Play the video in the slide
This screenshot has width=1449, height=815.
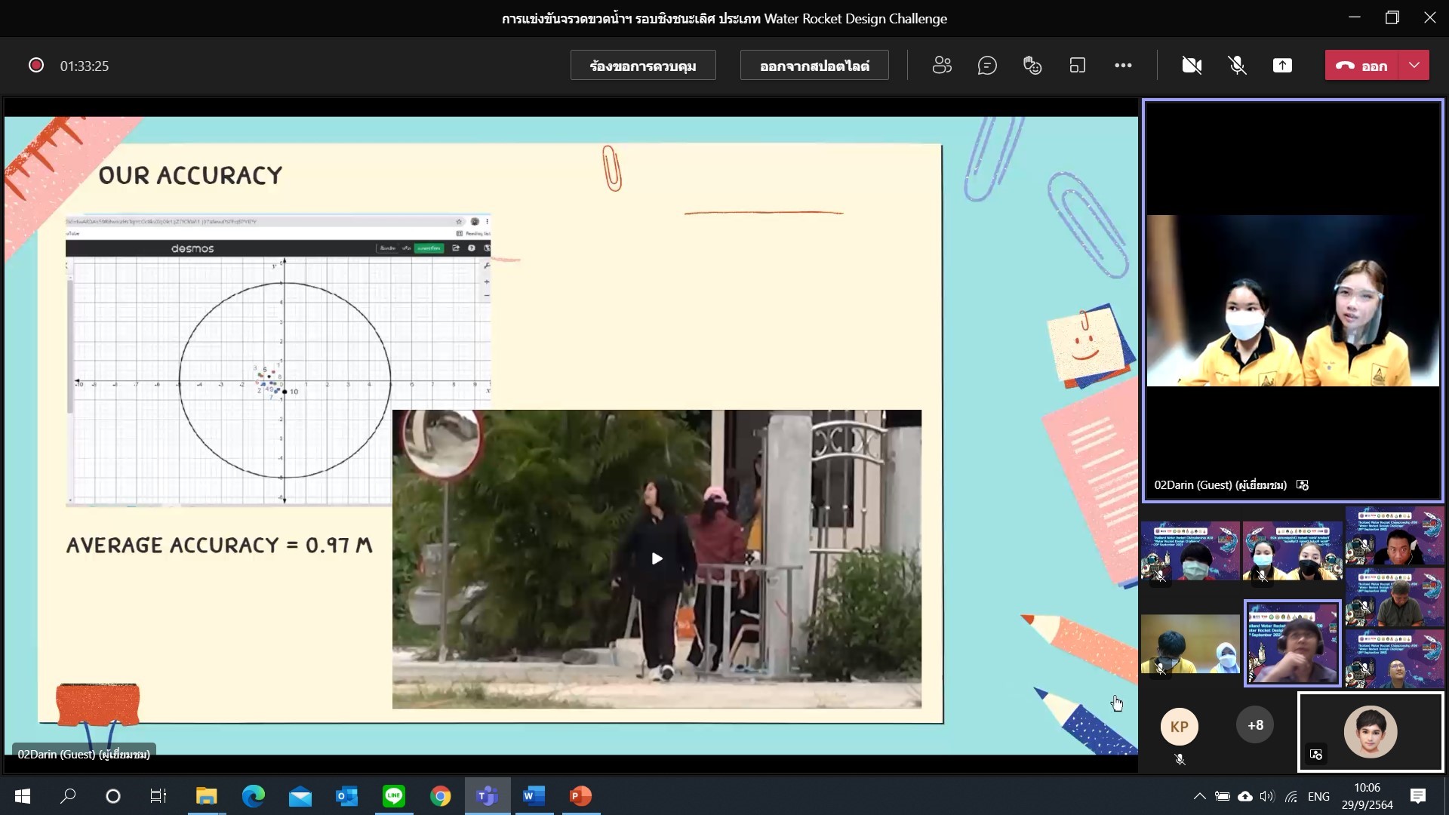coord(657,558)
